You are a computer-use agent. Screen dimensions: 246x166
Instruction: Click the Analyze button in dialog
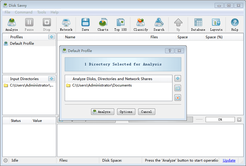(x=102, y=112)
